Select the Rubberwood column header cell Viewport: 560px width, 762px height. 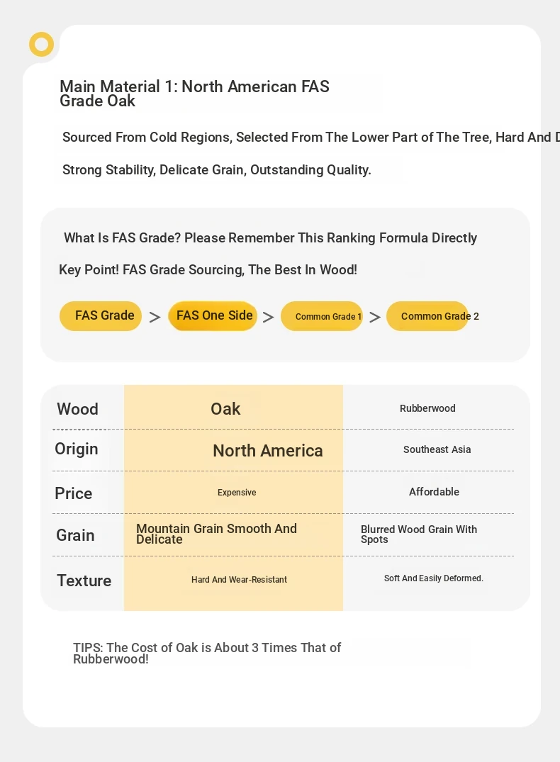click(427, 409)
